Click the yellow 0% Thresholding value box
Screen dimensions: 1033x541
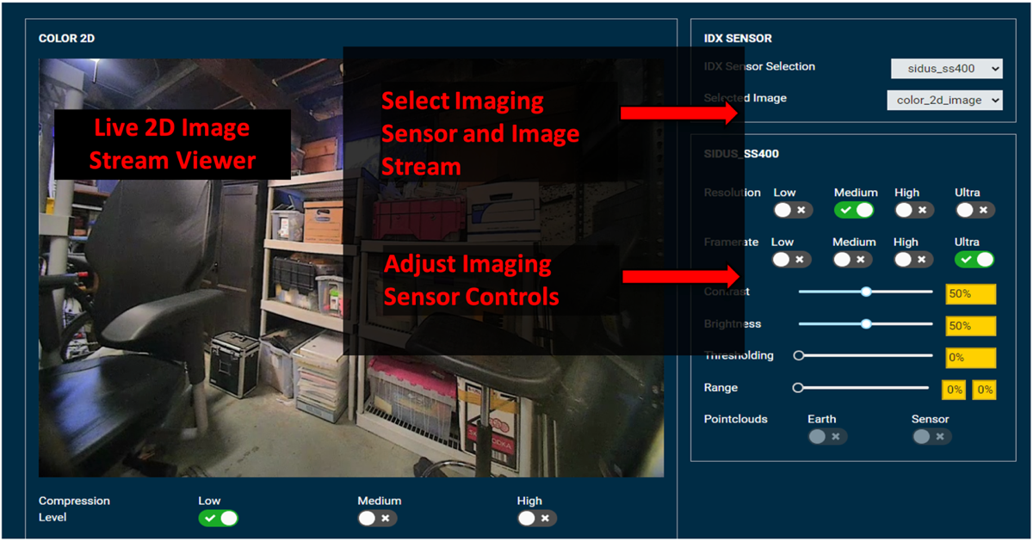pyautogui.click(x=970, y=357)
